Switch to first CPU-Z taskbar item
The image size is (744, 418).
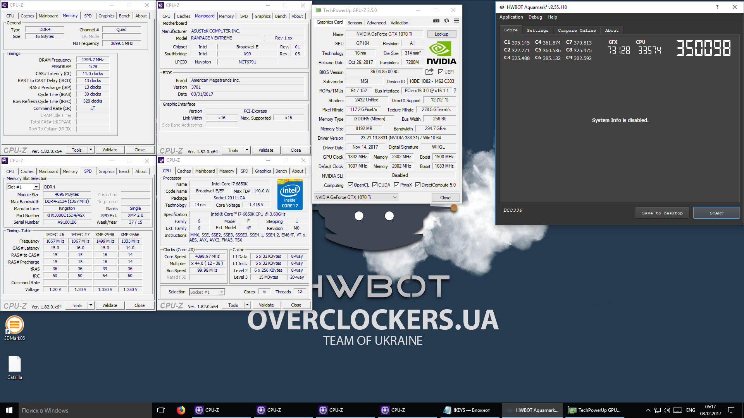tap(221, 410)
